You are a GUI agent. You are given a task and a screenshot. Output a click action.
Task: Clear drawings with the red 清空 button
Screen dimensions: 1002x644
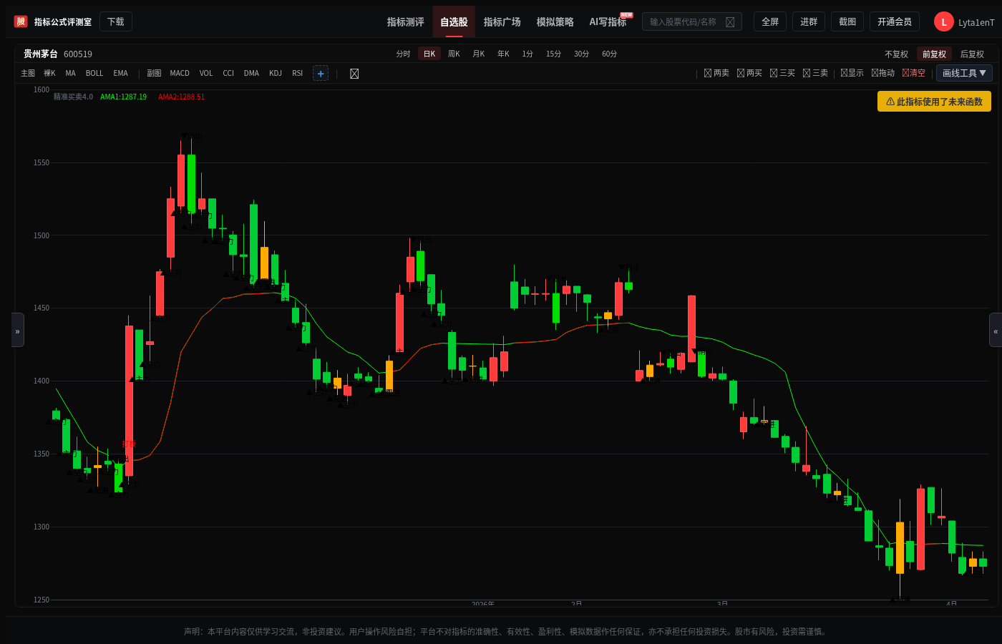[x=913, y=73]
